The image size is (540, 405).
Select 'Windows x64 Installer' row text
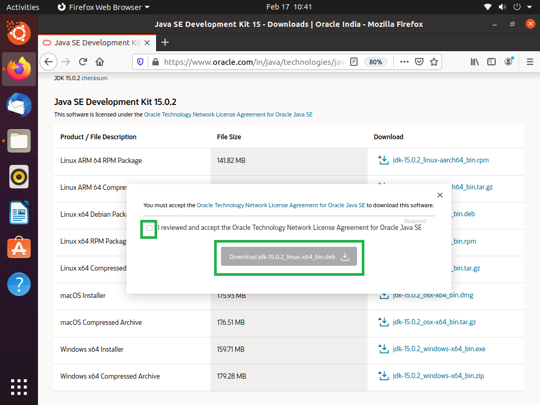(x=92, y=349)
